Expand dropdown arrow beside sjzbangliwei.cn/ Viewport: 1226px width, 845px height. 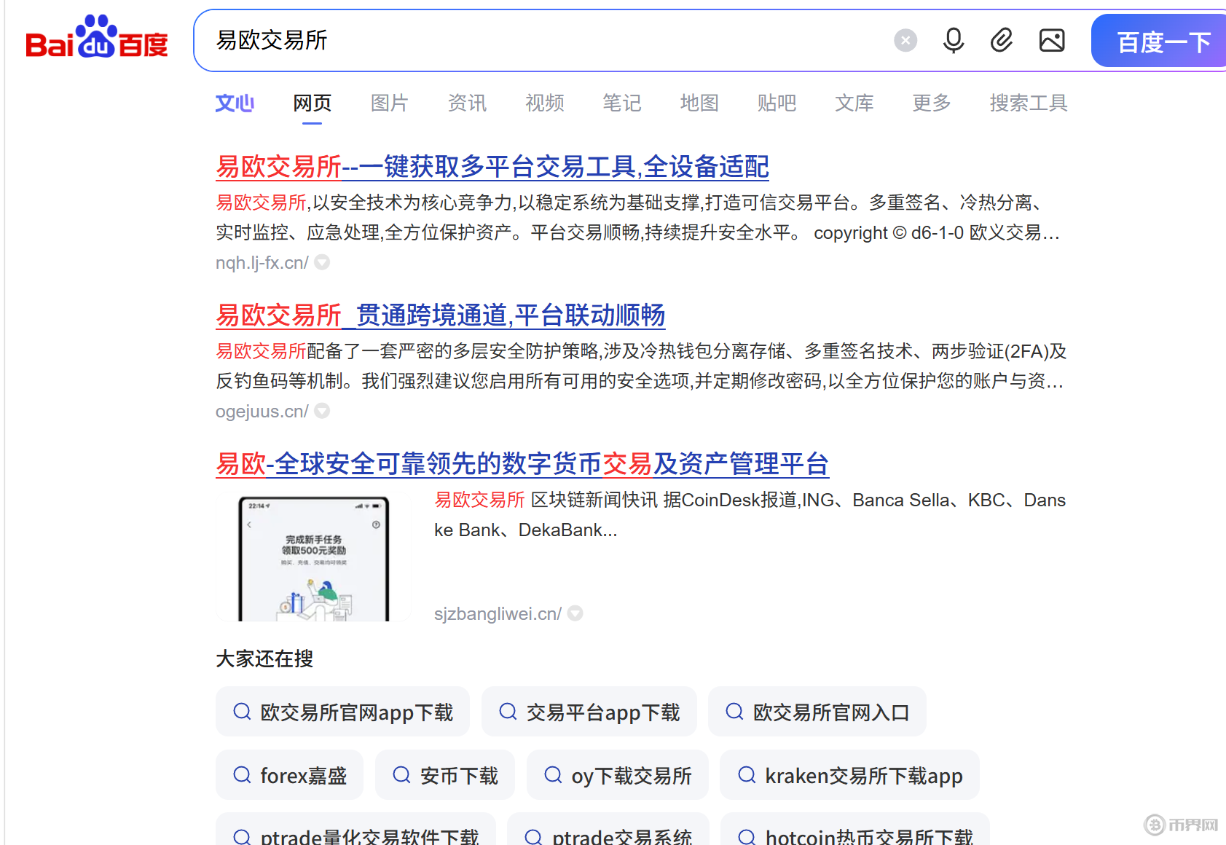[x=575, y=613]
